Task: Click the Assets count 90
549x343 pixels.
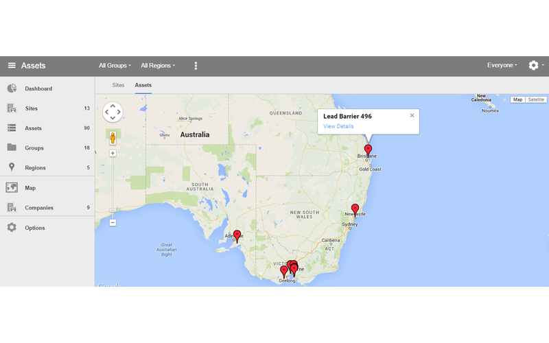Action: click(87, 128)
